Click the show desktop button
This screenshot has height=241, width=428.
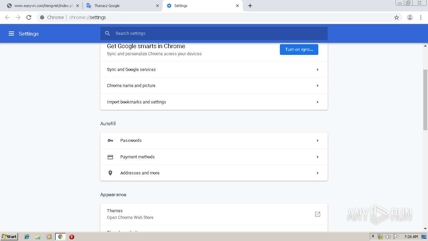click(x=424, y=237)
